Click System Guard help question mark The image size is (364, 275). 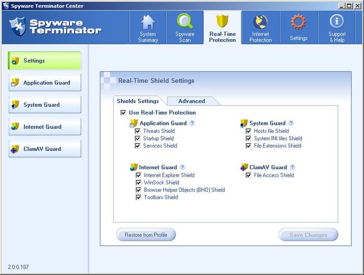(x=291, y=123)
